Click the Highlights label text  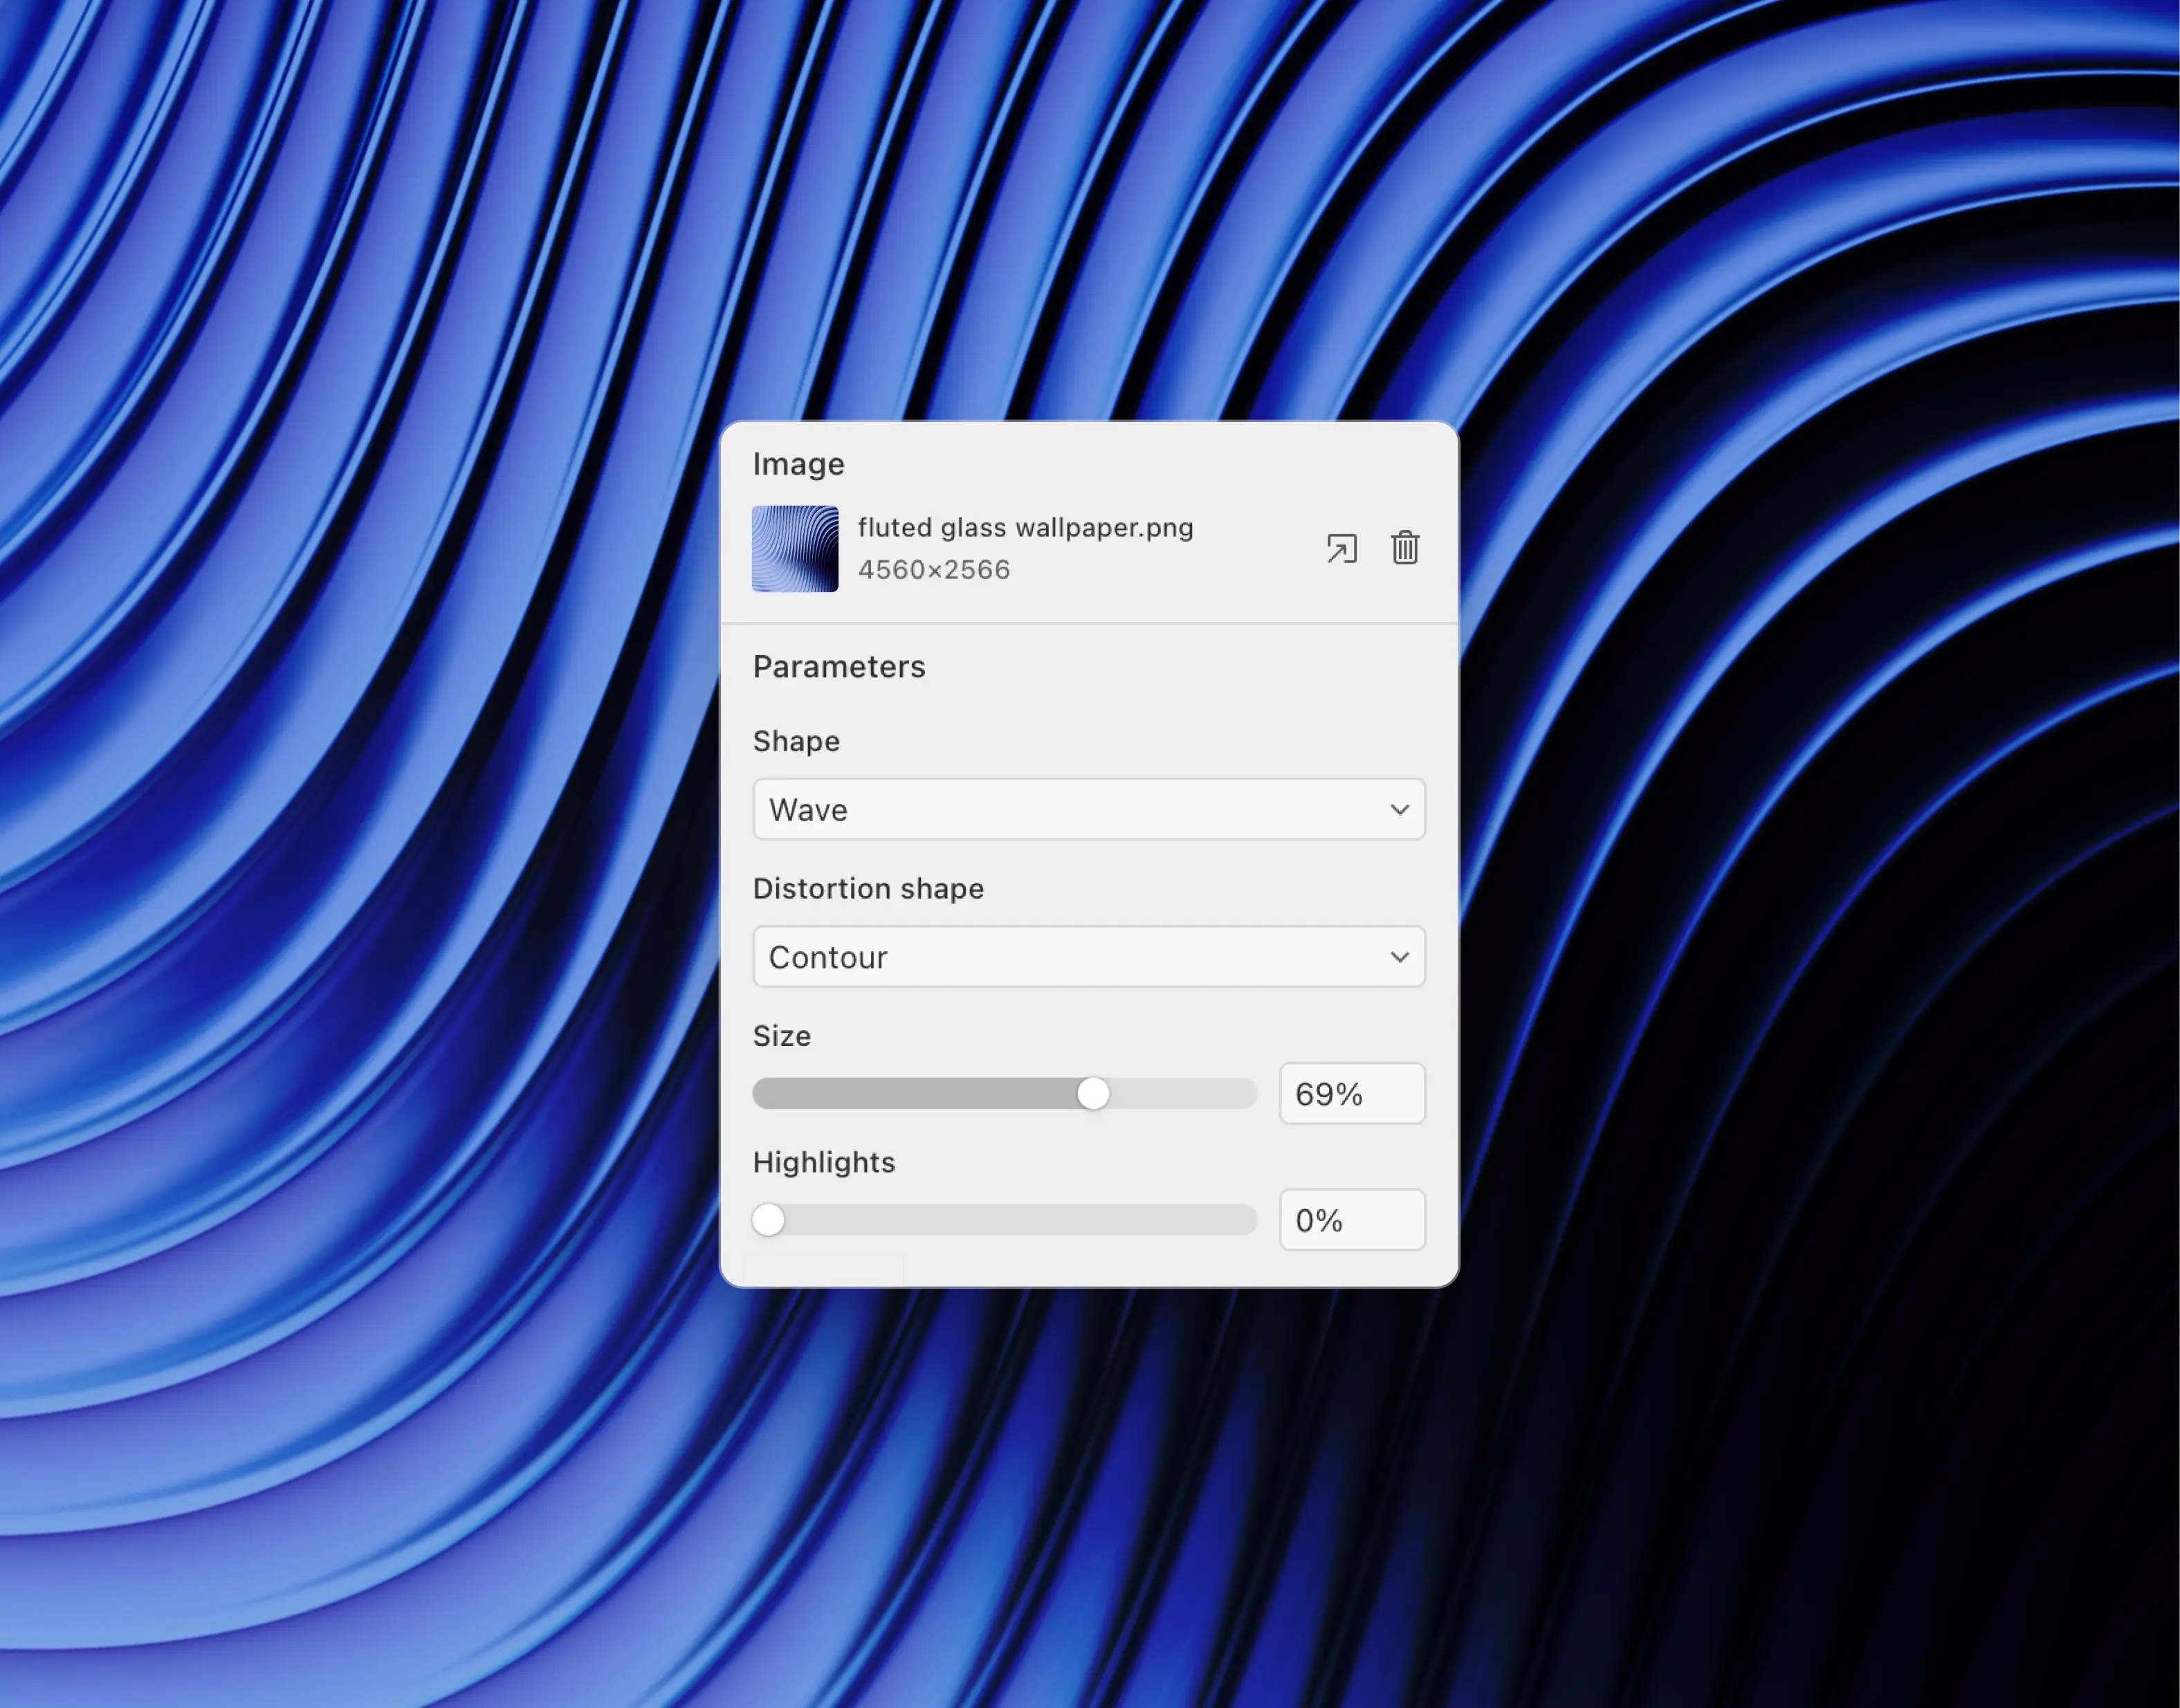click(823, 1162)
